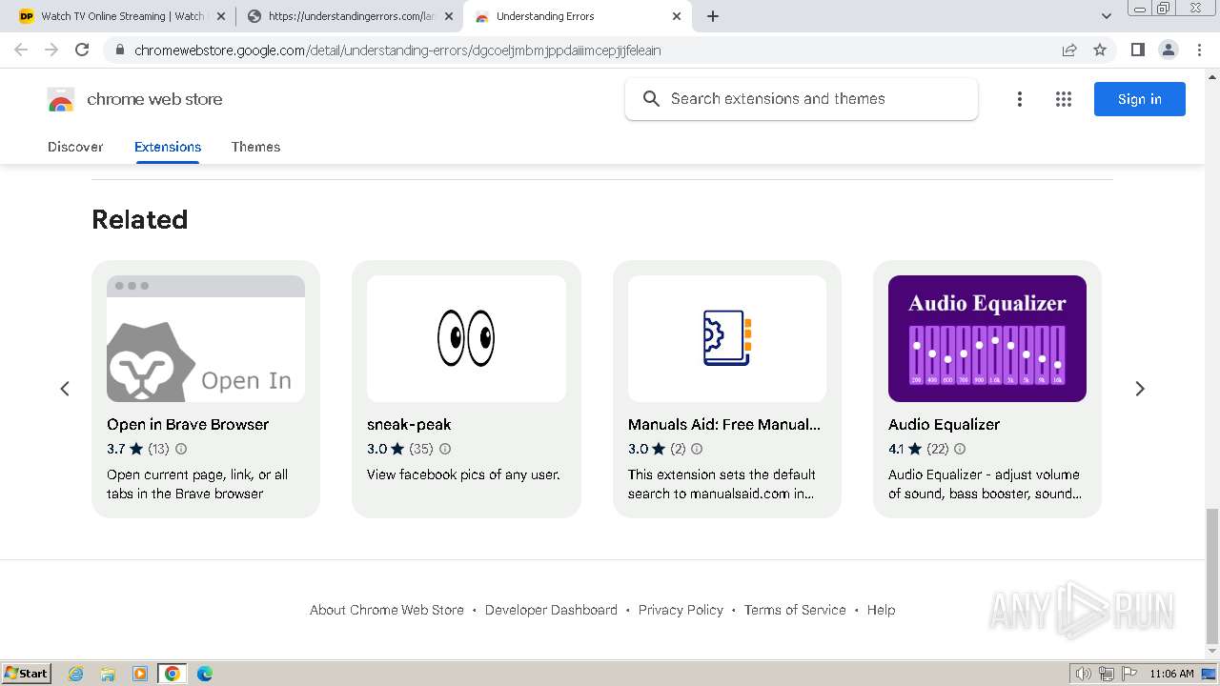
Task: Open the volume control in system tray
Action: (1083, 674)
